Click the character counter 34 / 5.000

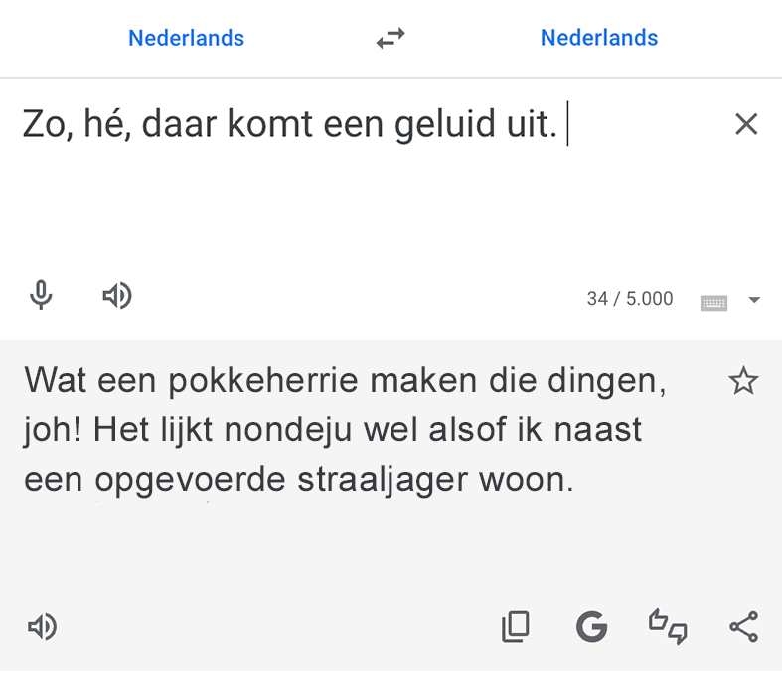click(630, 299)
